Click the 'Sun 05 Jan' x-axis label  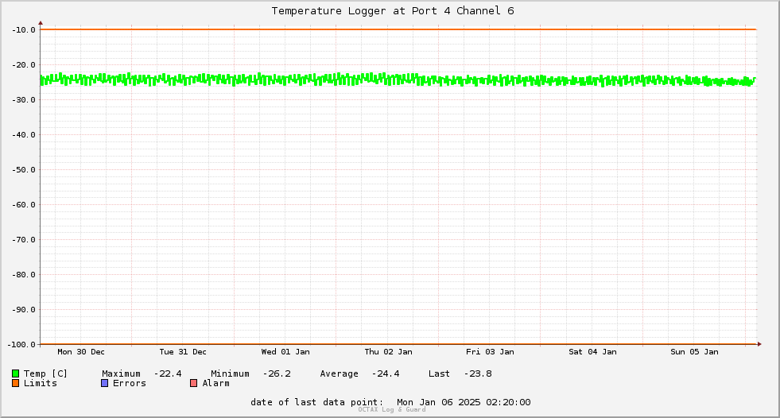click(694, 352)
